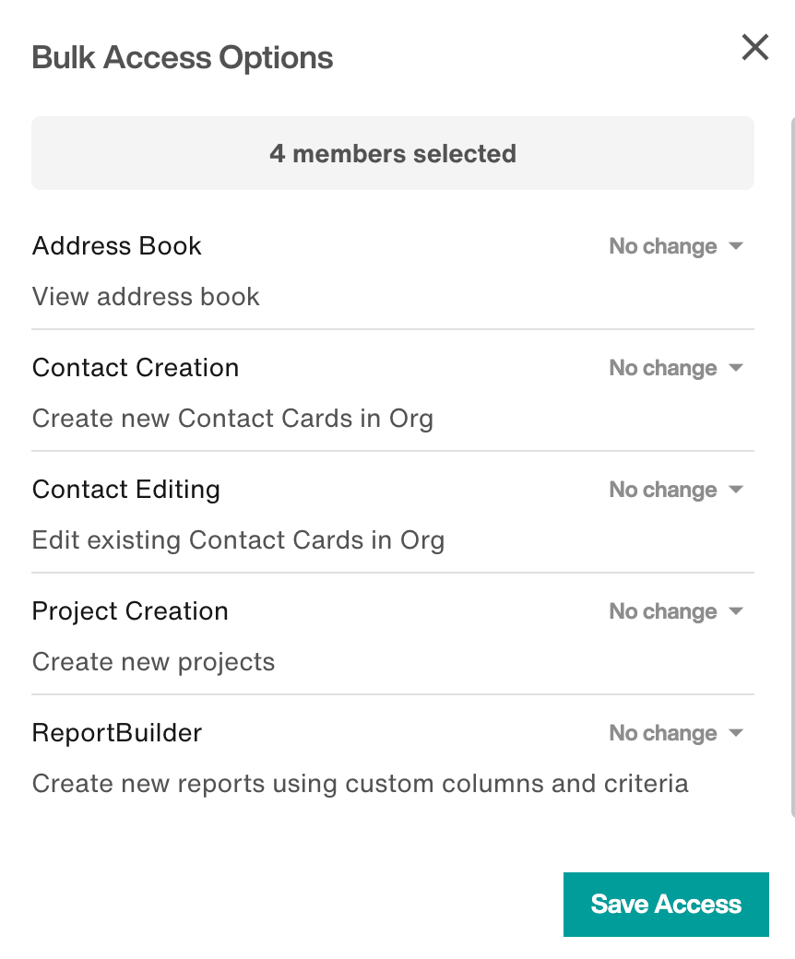Click 'Edit existing Contact Cards in Org' text
The width and height of the screenshot is (795, 959).
click(x=238, y=540)
